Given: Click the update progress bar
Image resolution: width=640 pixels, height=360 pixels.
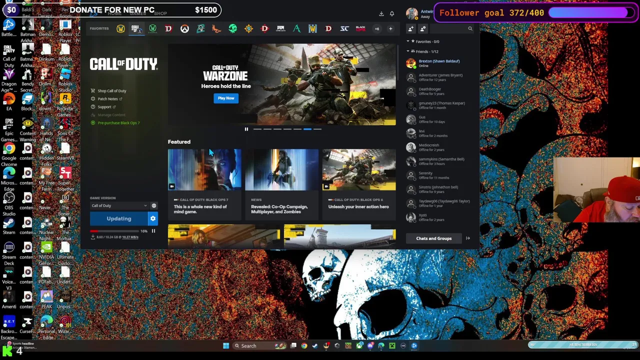Looking at the screenshot, I should [115, 231].
